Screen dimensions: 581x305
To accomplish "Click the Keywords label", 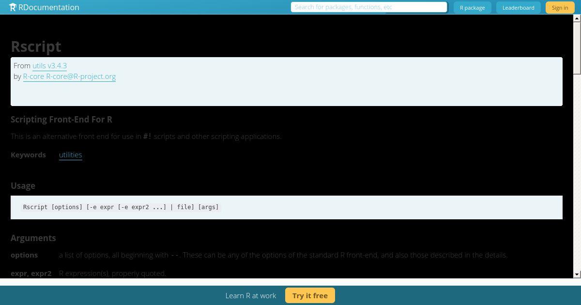I will tap(28, 155).
